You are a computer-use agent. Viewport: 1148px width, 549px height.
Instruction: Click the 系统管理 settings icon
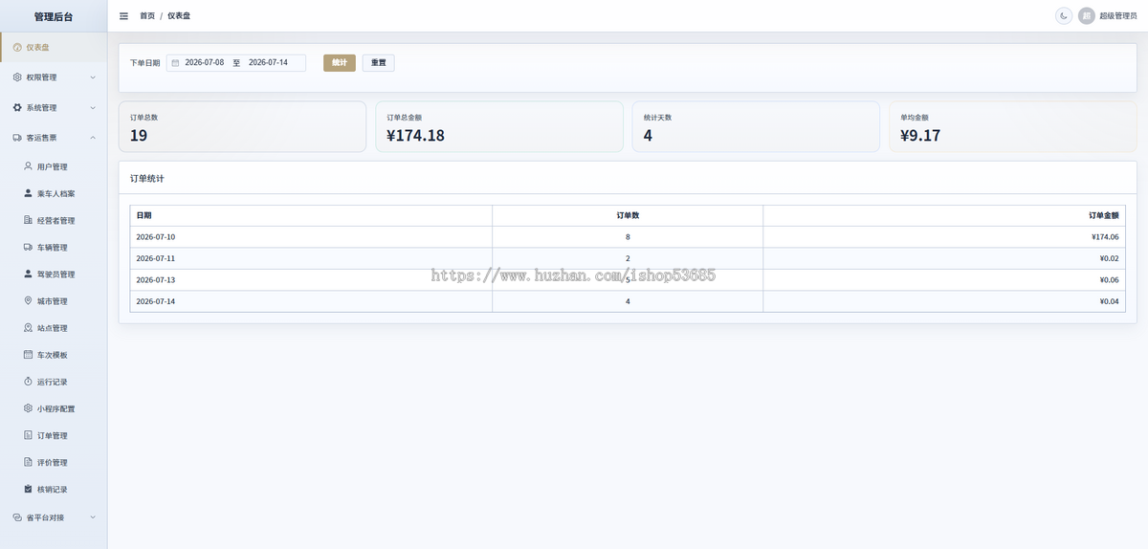point(17,107)
